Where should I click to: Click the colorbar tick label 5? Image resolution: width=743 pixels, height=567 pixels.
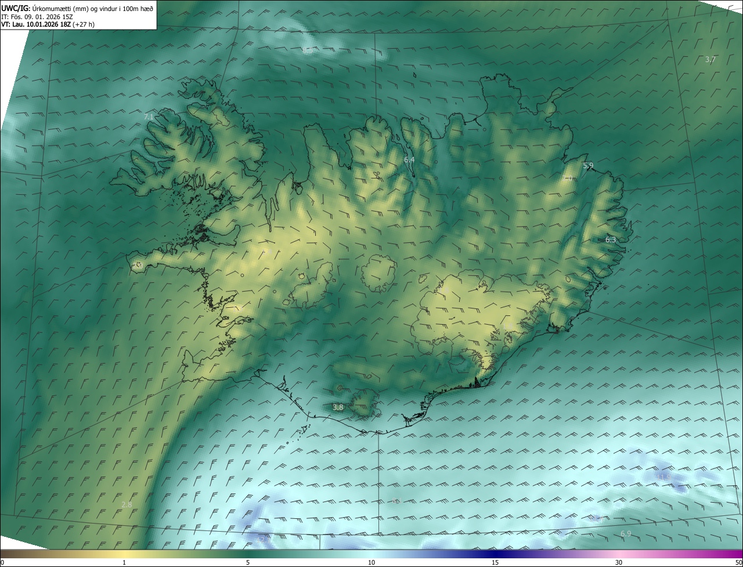pyautogui.click(x=248, y=562)
